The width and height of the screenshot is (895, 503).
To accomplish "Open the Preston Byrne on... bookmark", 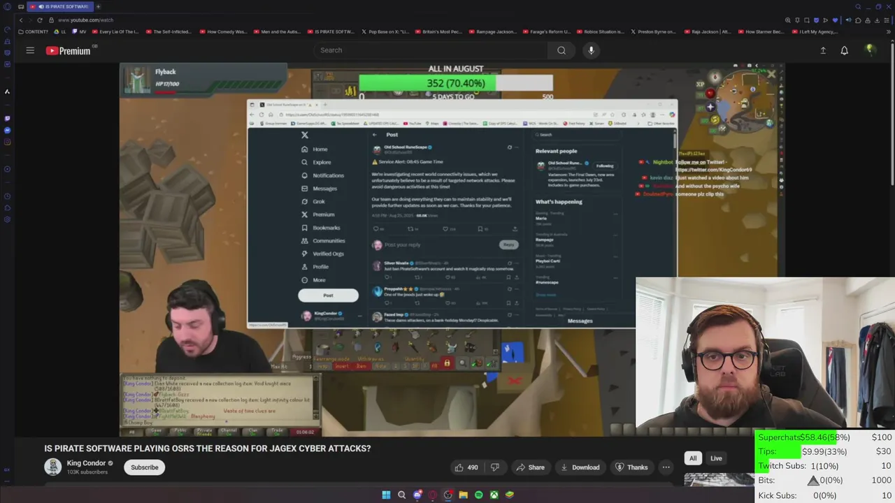I will (653, 31).
